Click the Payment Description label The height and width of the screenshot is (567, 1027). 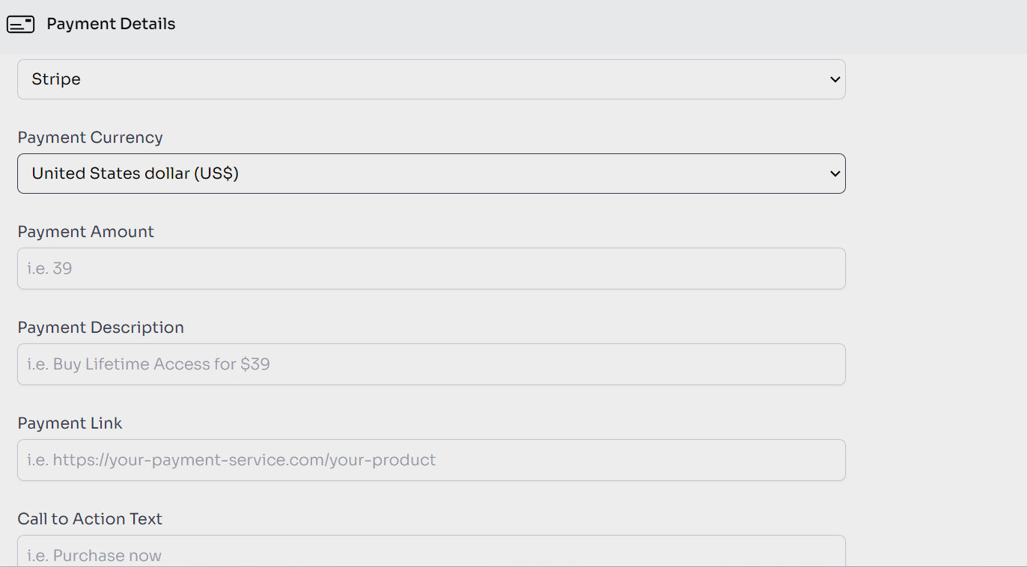click(100, 328)
